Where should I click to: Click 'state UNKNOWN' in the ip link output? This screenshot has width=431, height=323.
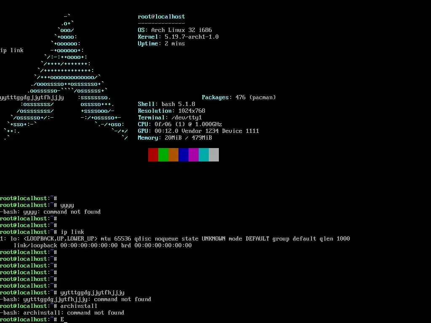tap(204, 239)
